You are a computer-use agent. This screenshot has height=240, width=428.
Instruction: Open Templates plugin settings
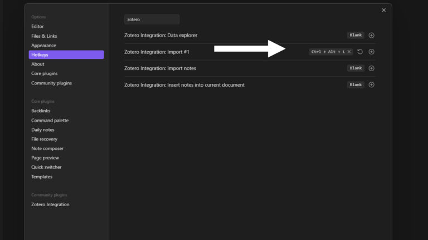click(x=42, y=177)
